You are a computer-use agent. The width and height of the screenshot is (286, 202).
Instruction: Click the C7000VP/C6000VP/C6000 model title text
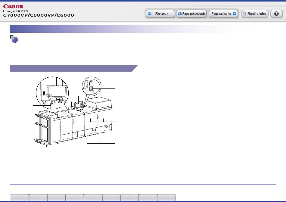(39, 15)
